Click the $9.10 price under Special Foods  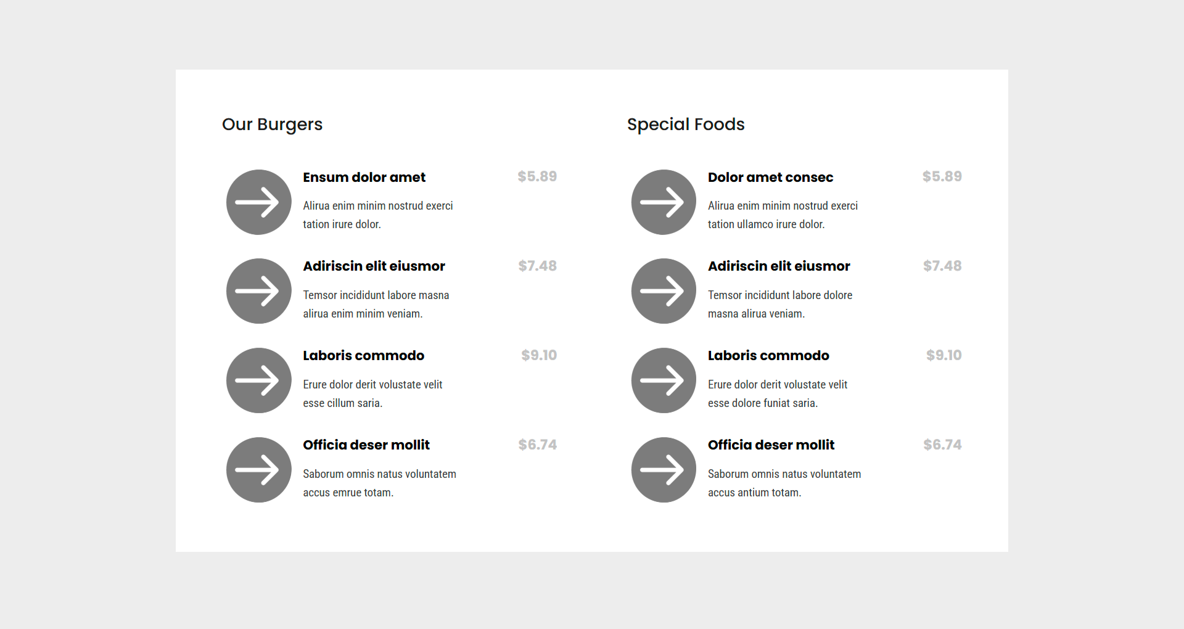[943, 355]
